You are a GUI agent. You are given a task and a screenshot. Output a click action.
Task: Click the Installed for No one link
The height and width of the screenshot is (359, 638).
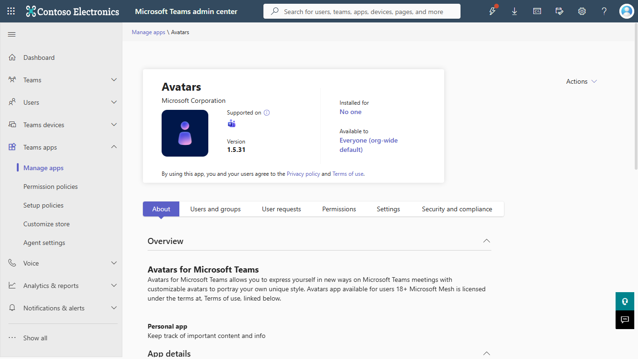pos(350,112)
